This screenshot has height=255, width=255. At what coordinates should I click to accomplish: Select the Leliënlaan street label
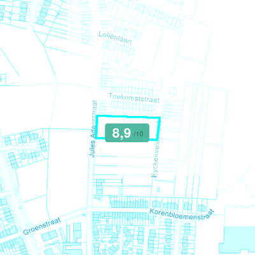pos(115,38)
